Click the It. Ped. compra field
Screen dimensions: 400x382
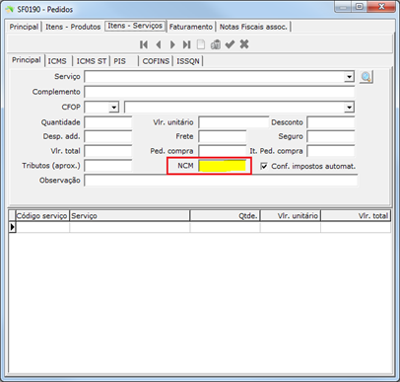click(x=331, y=151)
